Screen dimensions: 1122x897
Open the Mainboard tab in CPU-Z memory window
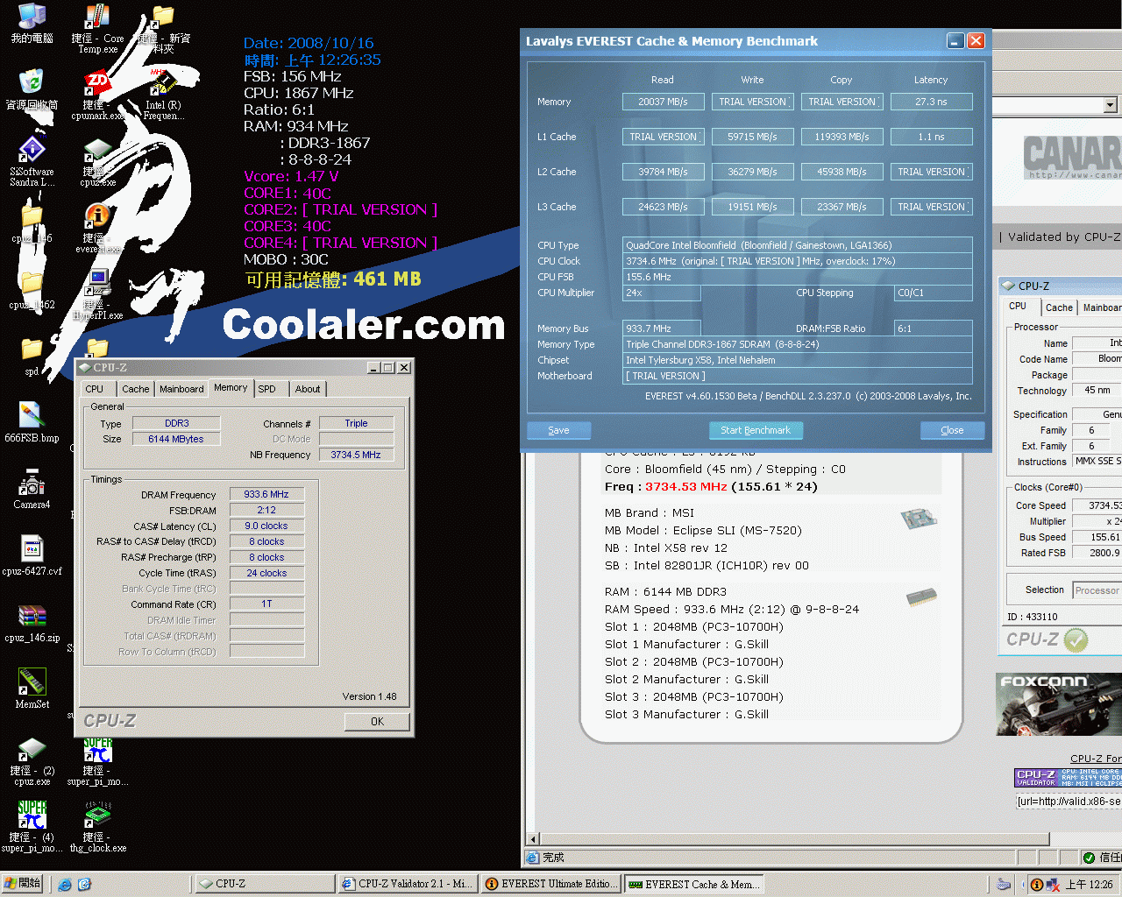coord(181,389)
